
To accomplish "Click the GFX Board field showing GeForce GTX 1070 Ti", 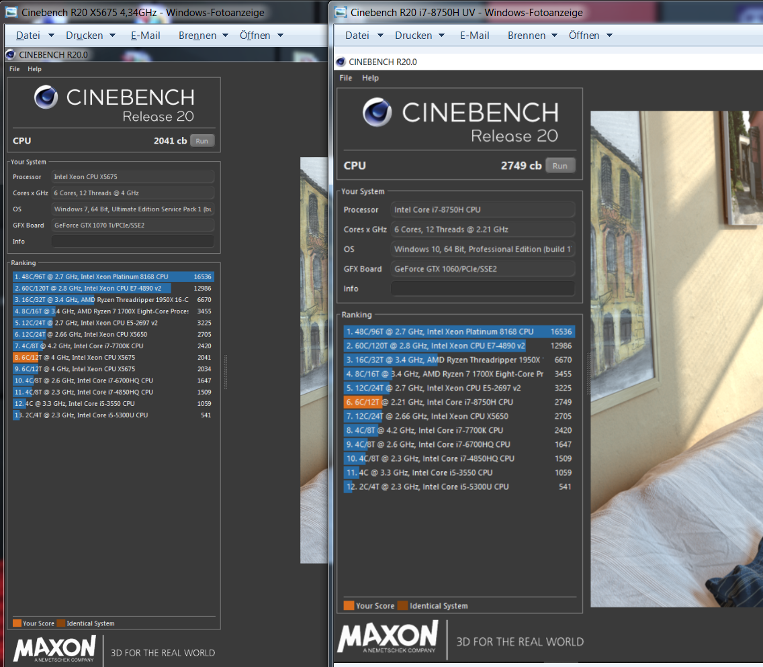I will click(x=133, y=225).
